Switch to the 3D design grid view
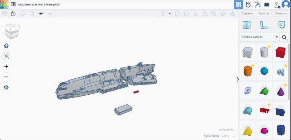The height and width of the screenshot is (140, 291). tap(239, 4)
